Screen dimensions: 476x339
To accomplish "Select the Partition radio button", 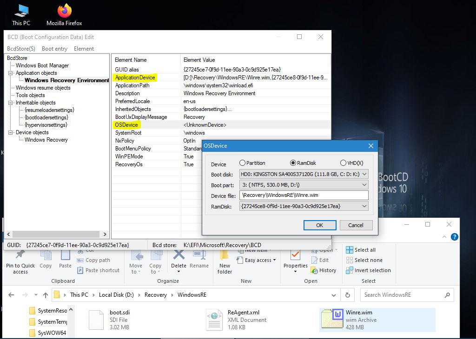I will point(242,163).
